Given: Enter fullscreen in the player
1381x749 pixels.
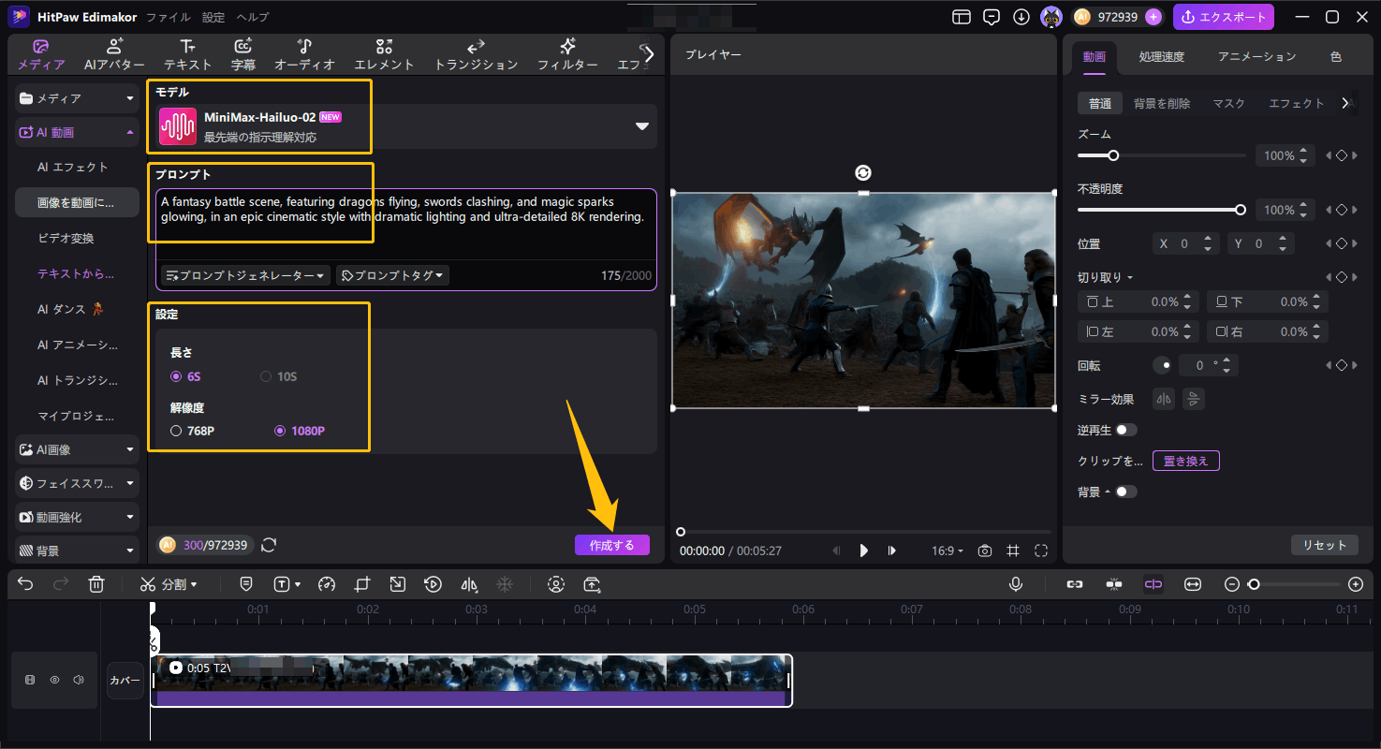Looking at the screenshot, I should pyautogui.click(x=1041, y=551).
